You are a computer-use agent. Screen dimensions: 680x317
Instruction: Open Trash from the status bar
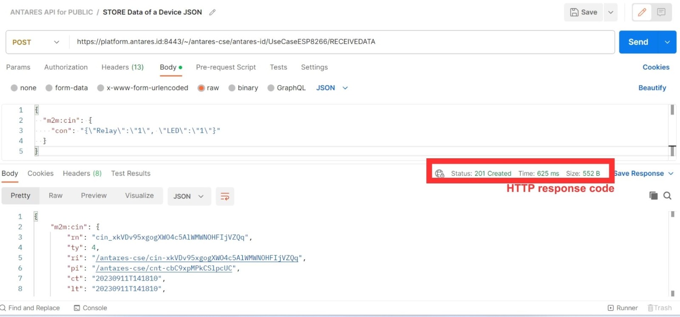(660, 308)
